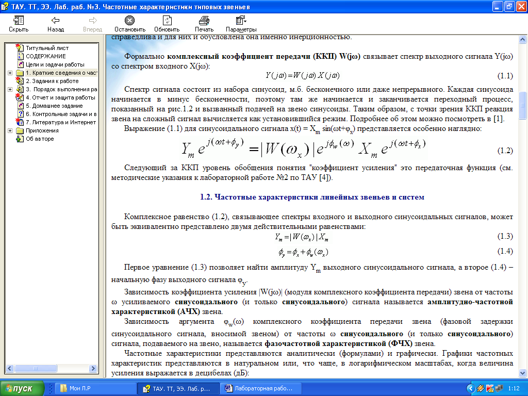Viewport: 528px width, 396px height.
Task: Print the topic with the Печать icon
Action: click(204, 21)
